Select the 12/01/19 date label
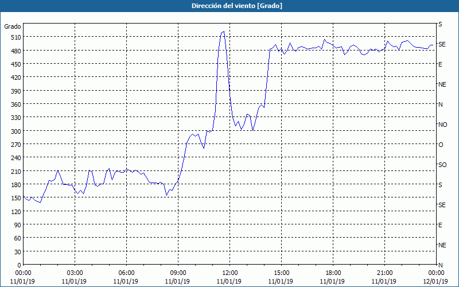Screen dimensions: 459x287 (x=436, y=282)
